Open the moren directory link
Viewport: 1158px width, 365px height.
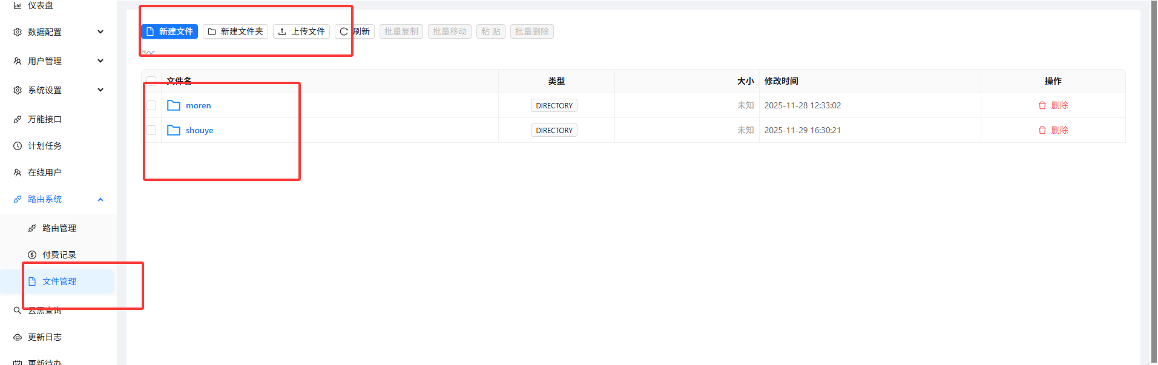(199, 105)
